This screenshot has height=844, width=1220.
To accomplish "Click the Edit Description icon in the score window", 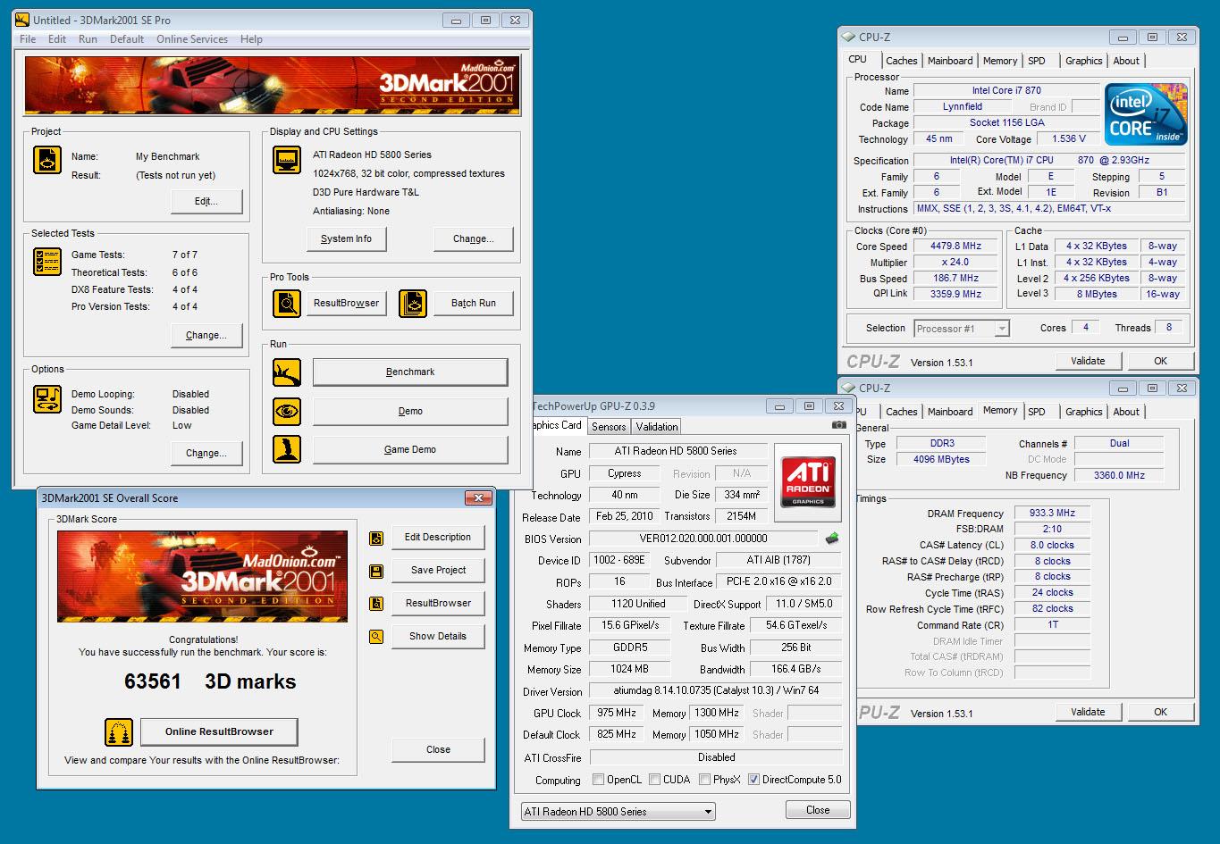I will [x=376, y=538].
